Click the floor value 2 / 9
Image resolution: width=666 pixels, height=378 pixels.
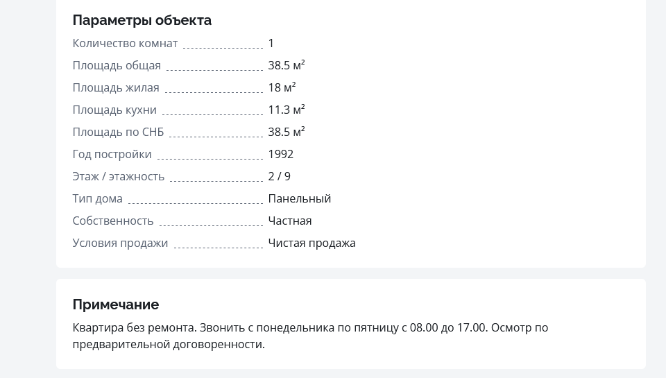click(280, 176)
